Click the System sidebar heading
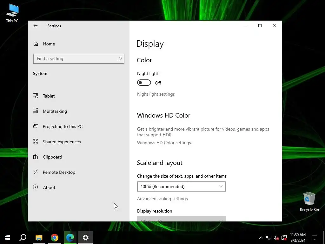 click(x=40, y=74)
